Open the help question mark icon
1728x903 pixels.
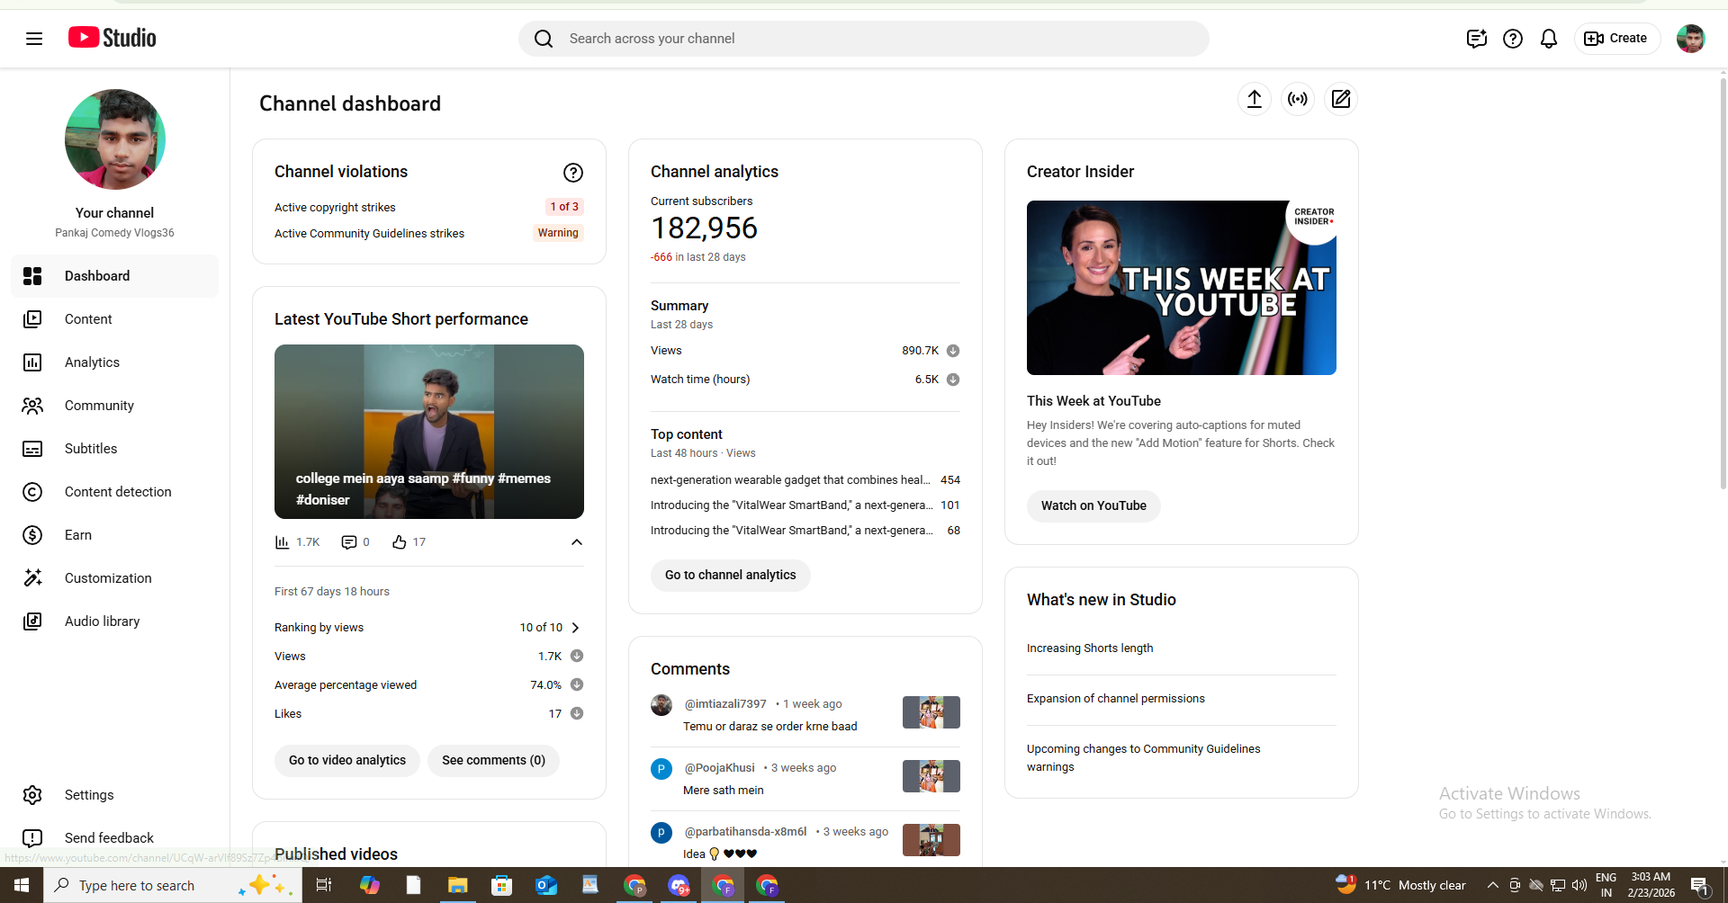1512,39
